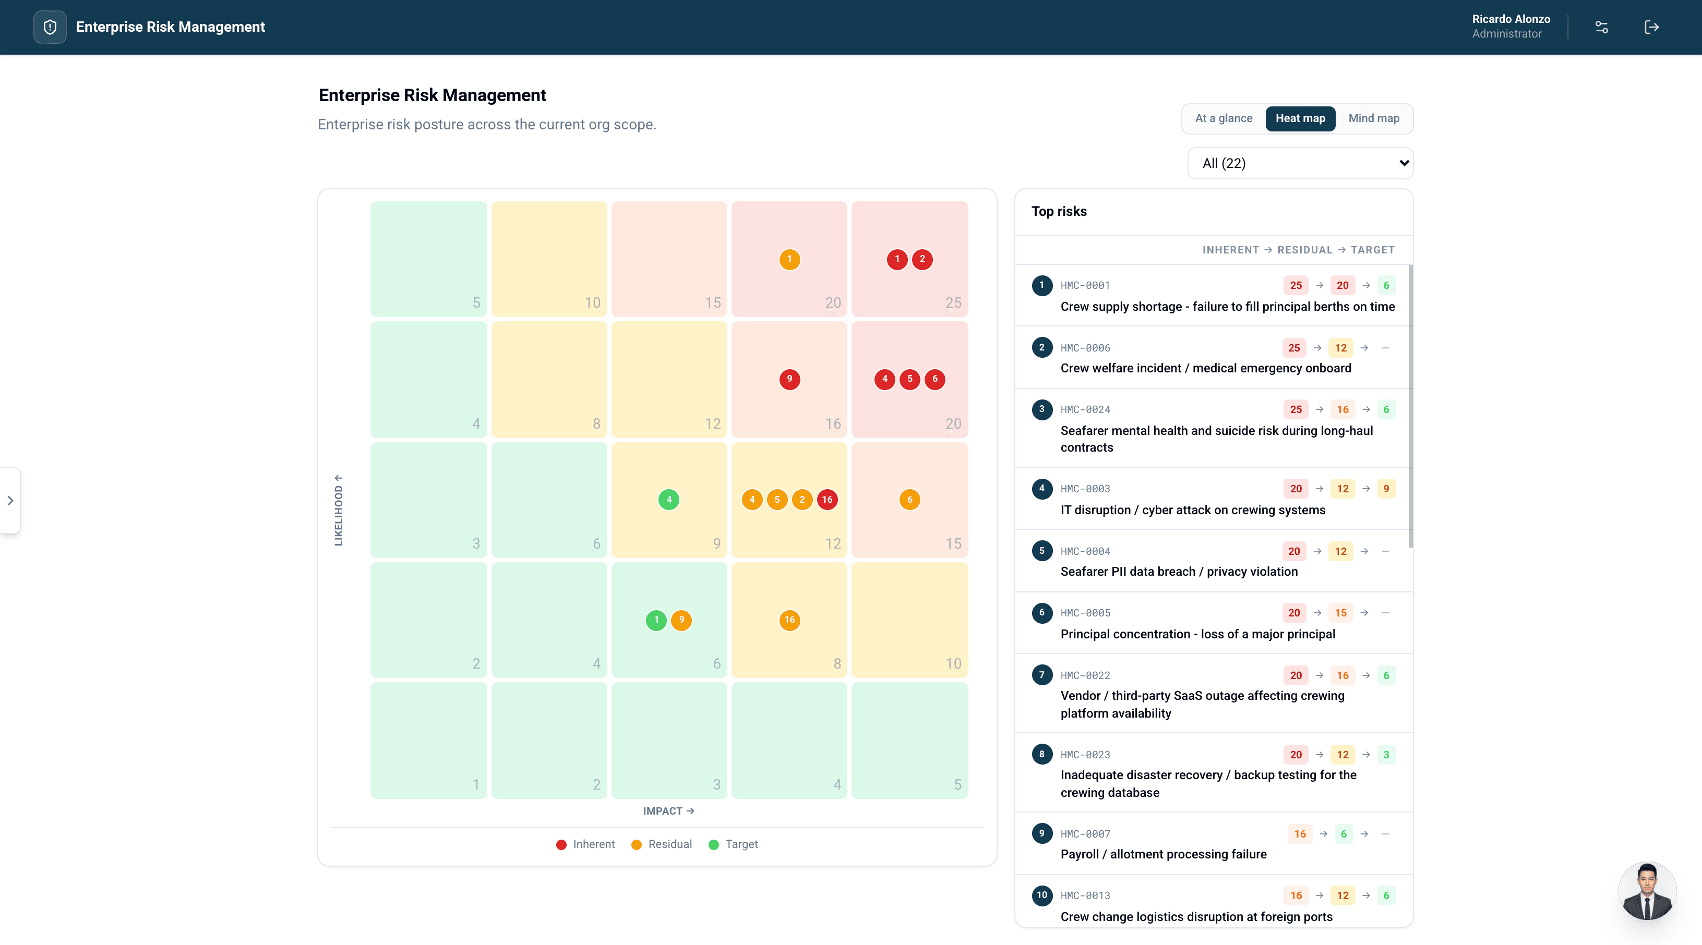Click the shield logo icon in header
Screen dimensions: 1702x945
click(50, 27)
